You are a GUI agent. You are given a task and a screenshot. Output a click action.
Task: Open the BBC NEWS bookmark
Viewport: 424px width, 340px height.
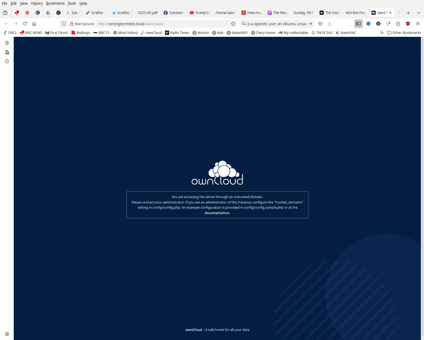31,33
